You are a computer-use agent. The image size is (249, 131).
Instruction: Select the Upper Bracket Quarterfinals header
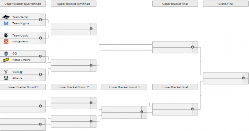pyautogui.click(x=23, y=4)
